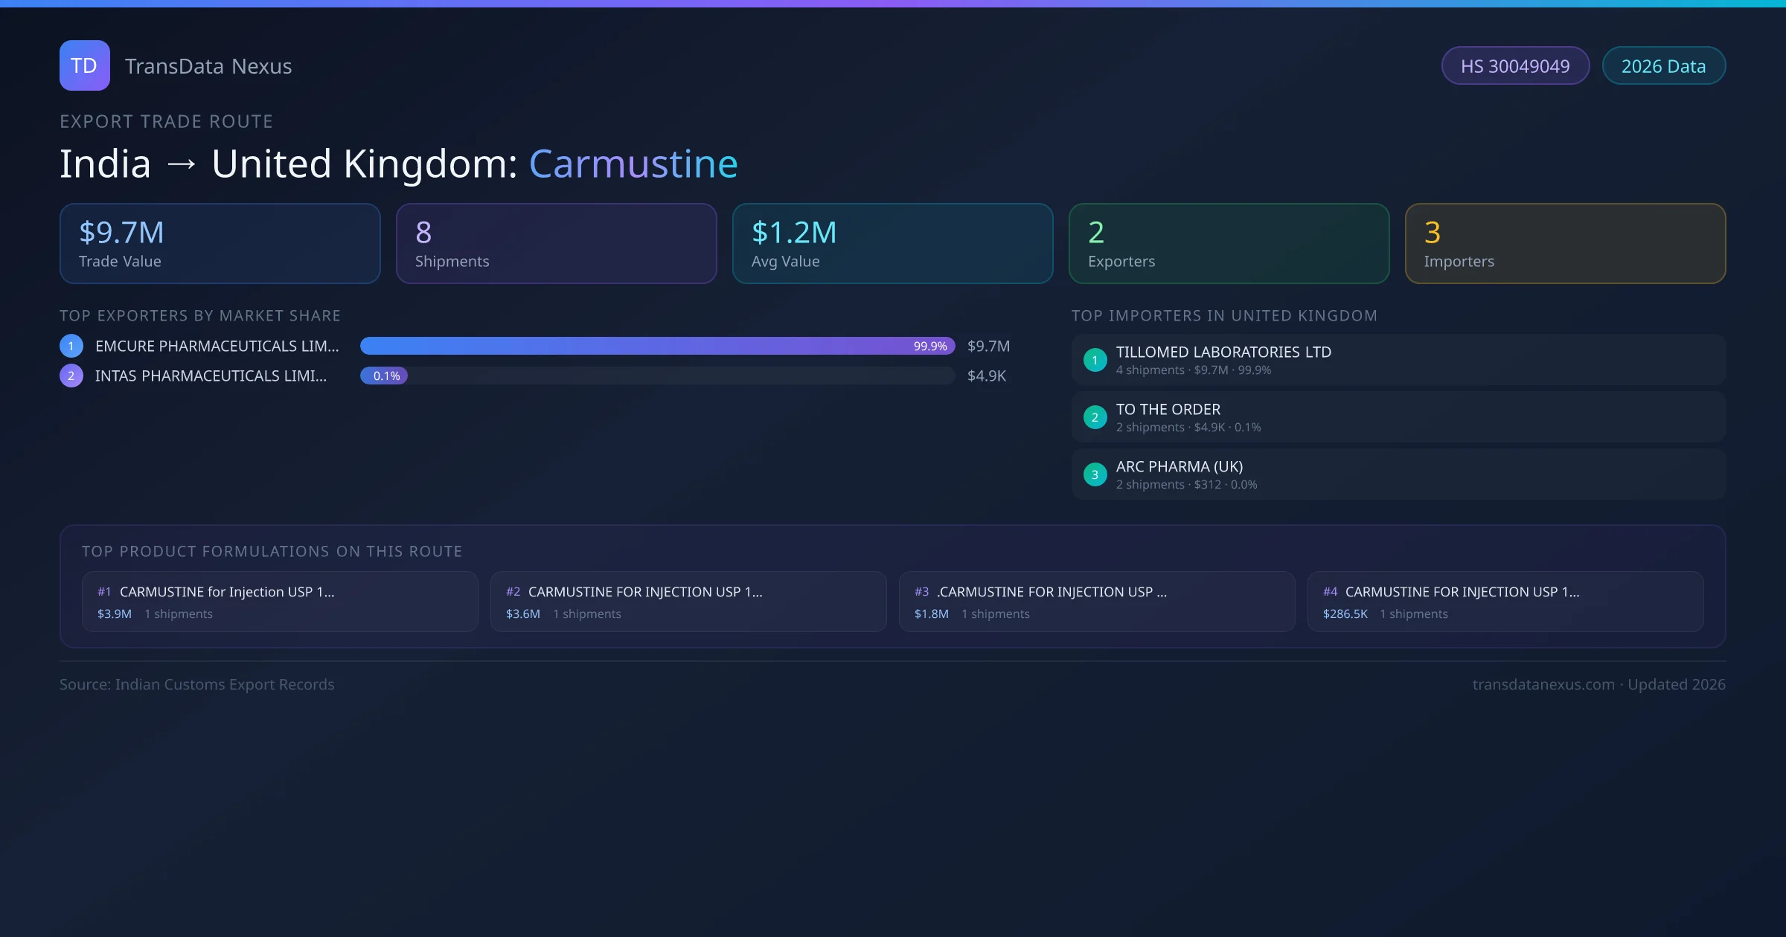The image size is (1786, 937).
Task: Open the 2 Exporters stat card
Action: 1229,244
